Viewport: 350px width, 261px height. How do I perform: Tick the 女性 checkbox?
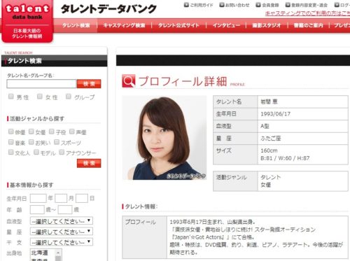[x=40, y=97]
